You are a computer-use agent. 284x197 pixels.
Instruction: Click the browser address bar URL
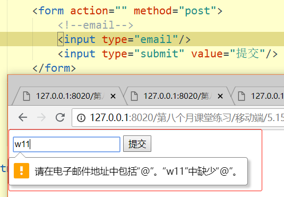point(186,118)
